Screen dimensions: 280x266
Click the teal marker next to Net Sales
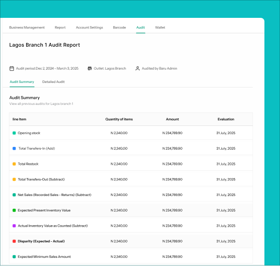click(x=14, y=195)
